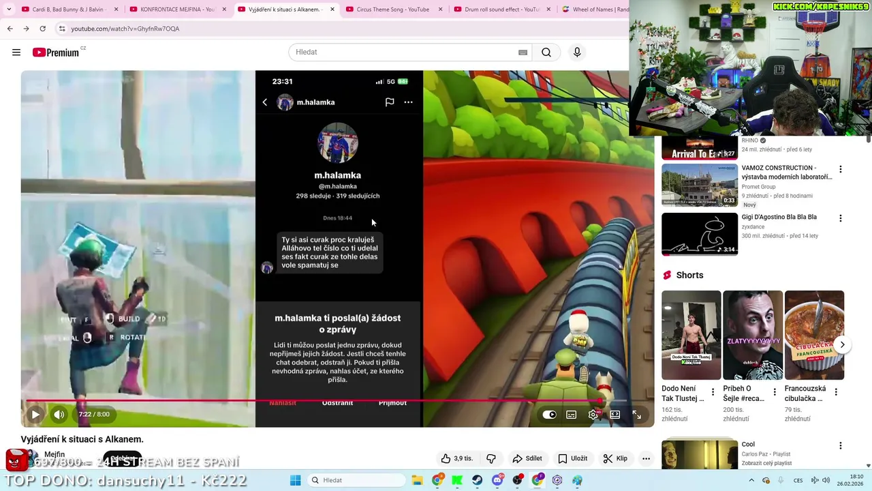Open Discord from the taskbar
Viewport: 872px width, 491px height.
497,480
